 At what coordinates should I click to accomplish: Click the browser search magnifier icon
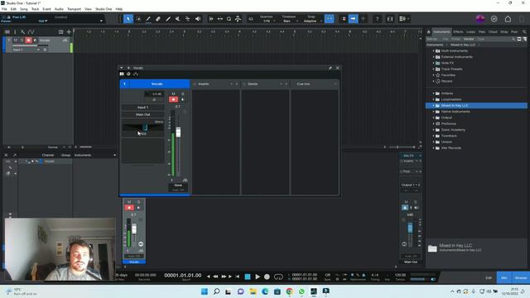point(524,31)
